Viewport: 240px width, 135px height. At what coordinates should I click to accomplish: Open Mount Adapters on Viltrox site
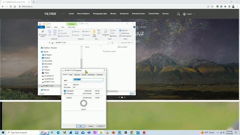point(83,13)
